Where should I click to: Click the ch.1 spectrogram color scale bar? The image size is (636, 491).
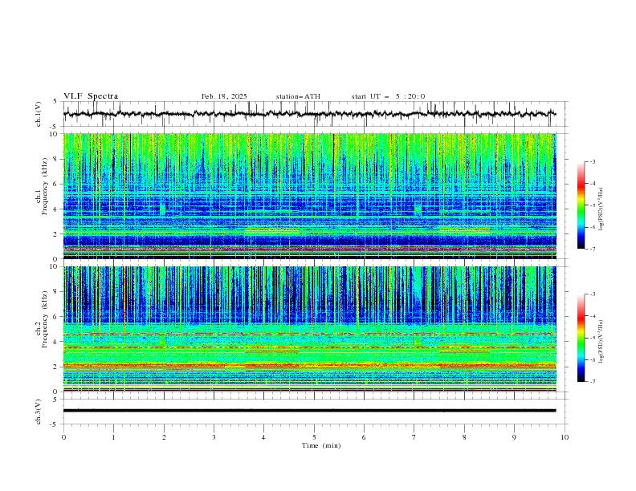[581, 205]
